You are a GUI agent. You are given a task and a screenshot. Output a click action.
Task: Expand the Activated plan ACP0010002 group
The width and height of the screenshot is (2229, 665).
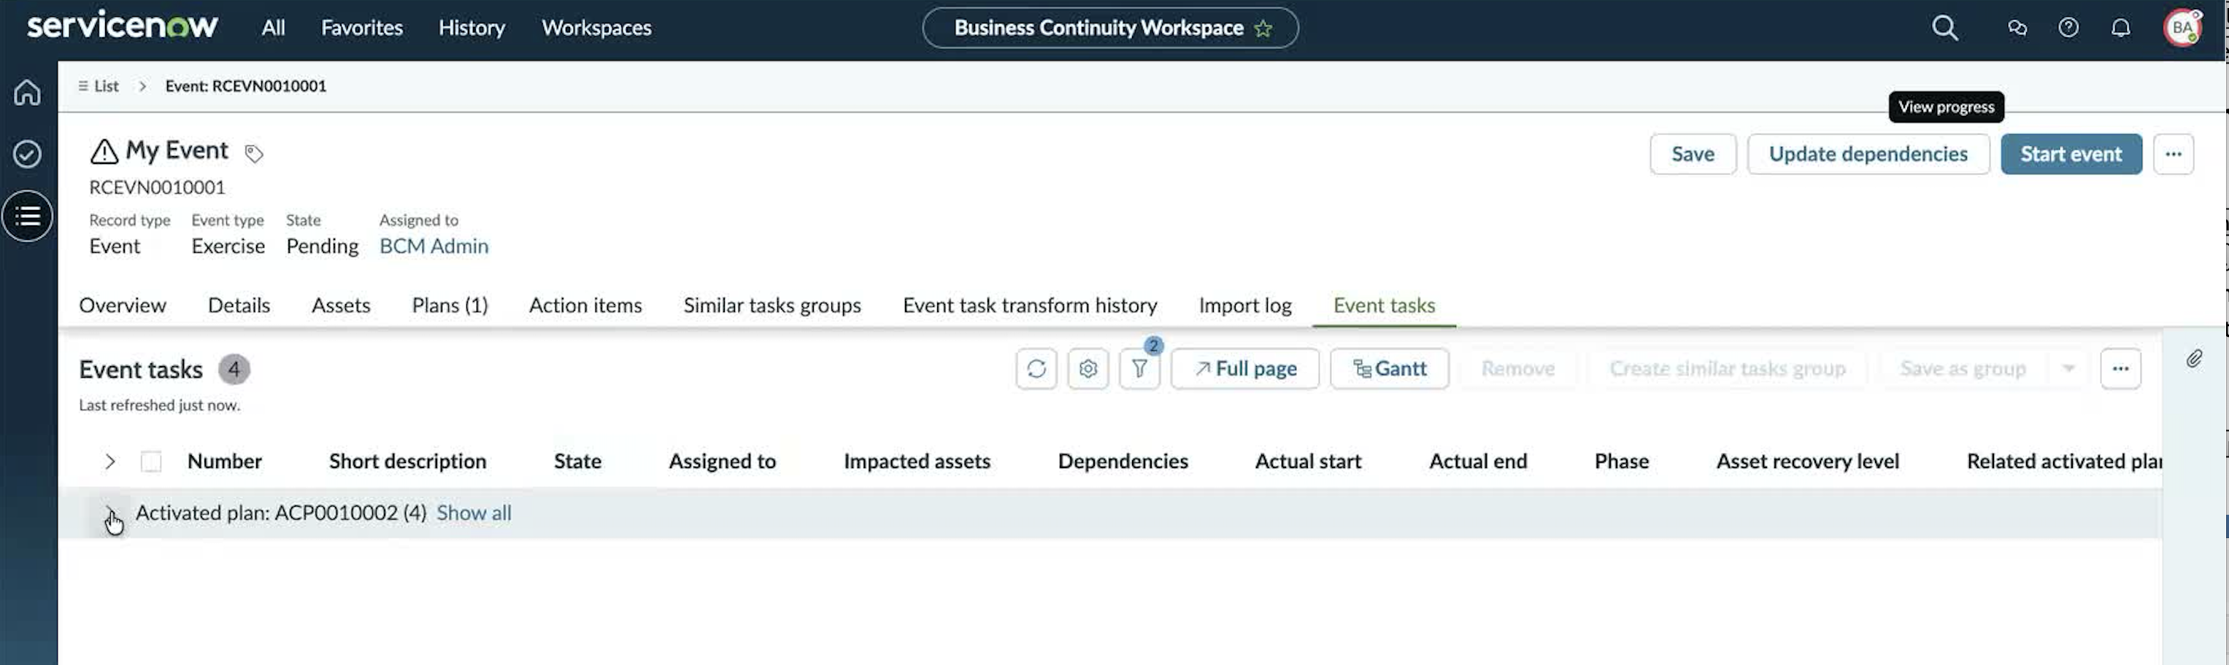pyautogui.click(x=110, y=513)
